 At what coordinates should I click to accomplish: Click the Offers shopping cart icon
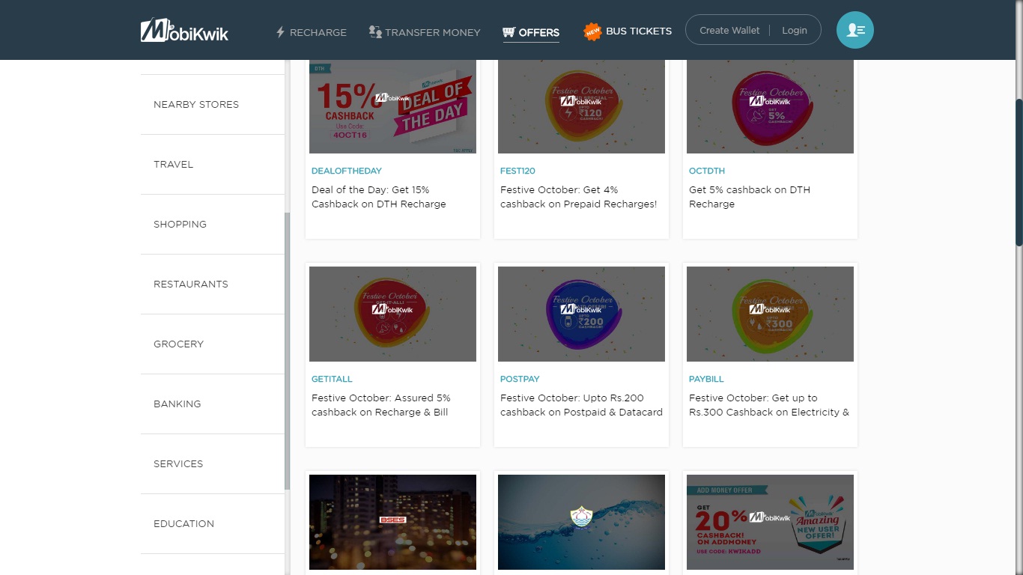(x=509, y=32)
